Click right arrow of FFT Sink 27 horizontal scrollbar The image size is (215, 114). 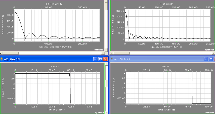(214, 53)
